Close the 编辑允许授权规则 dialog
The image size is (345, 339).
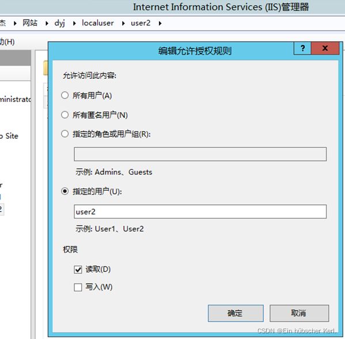click(x=325, y=48)
